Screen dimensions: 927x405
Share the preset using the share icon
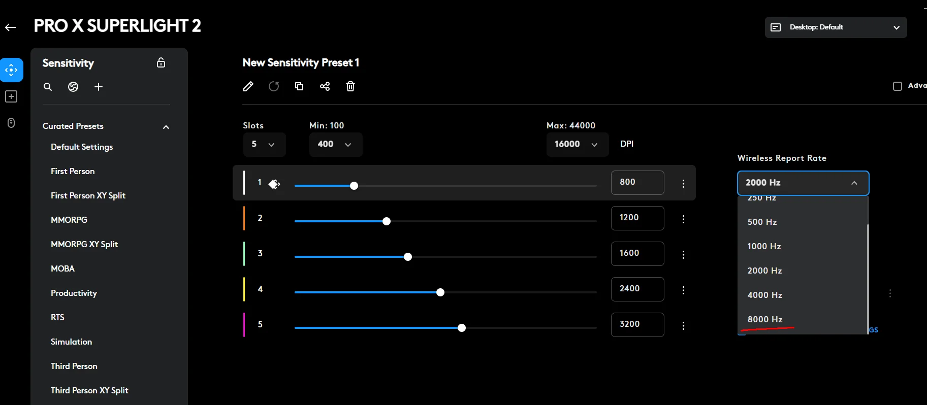pos(325,86)
